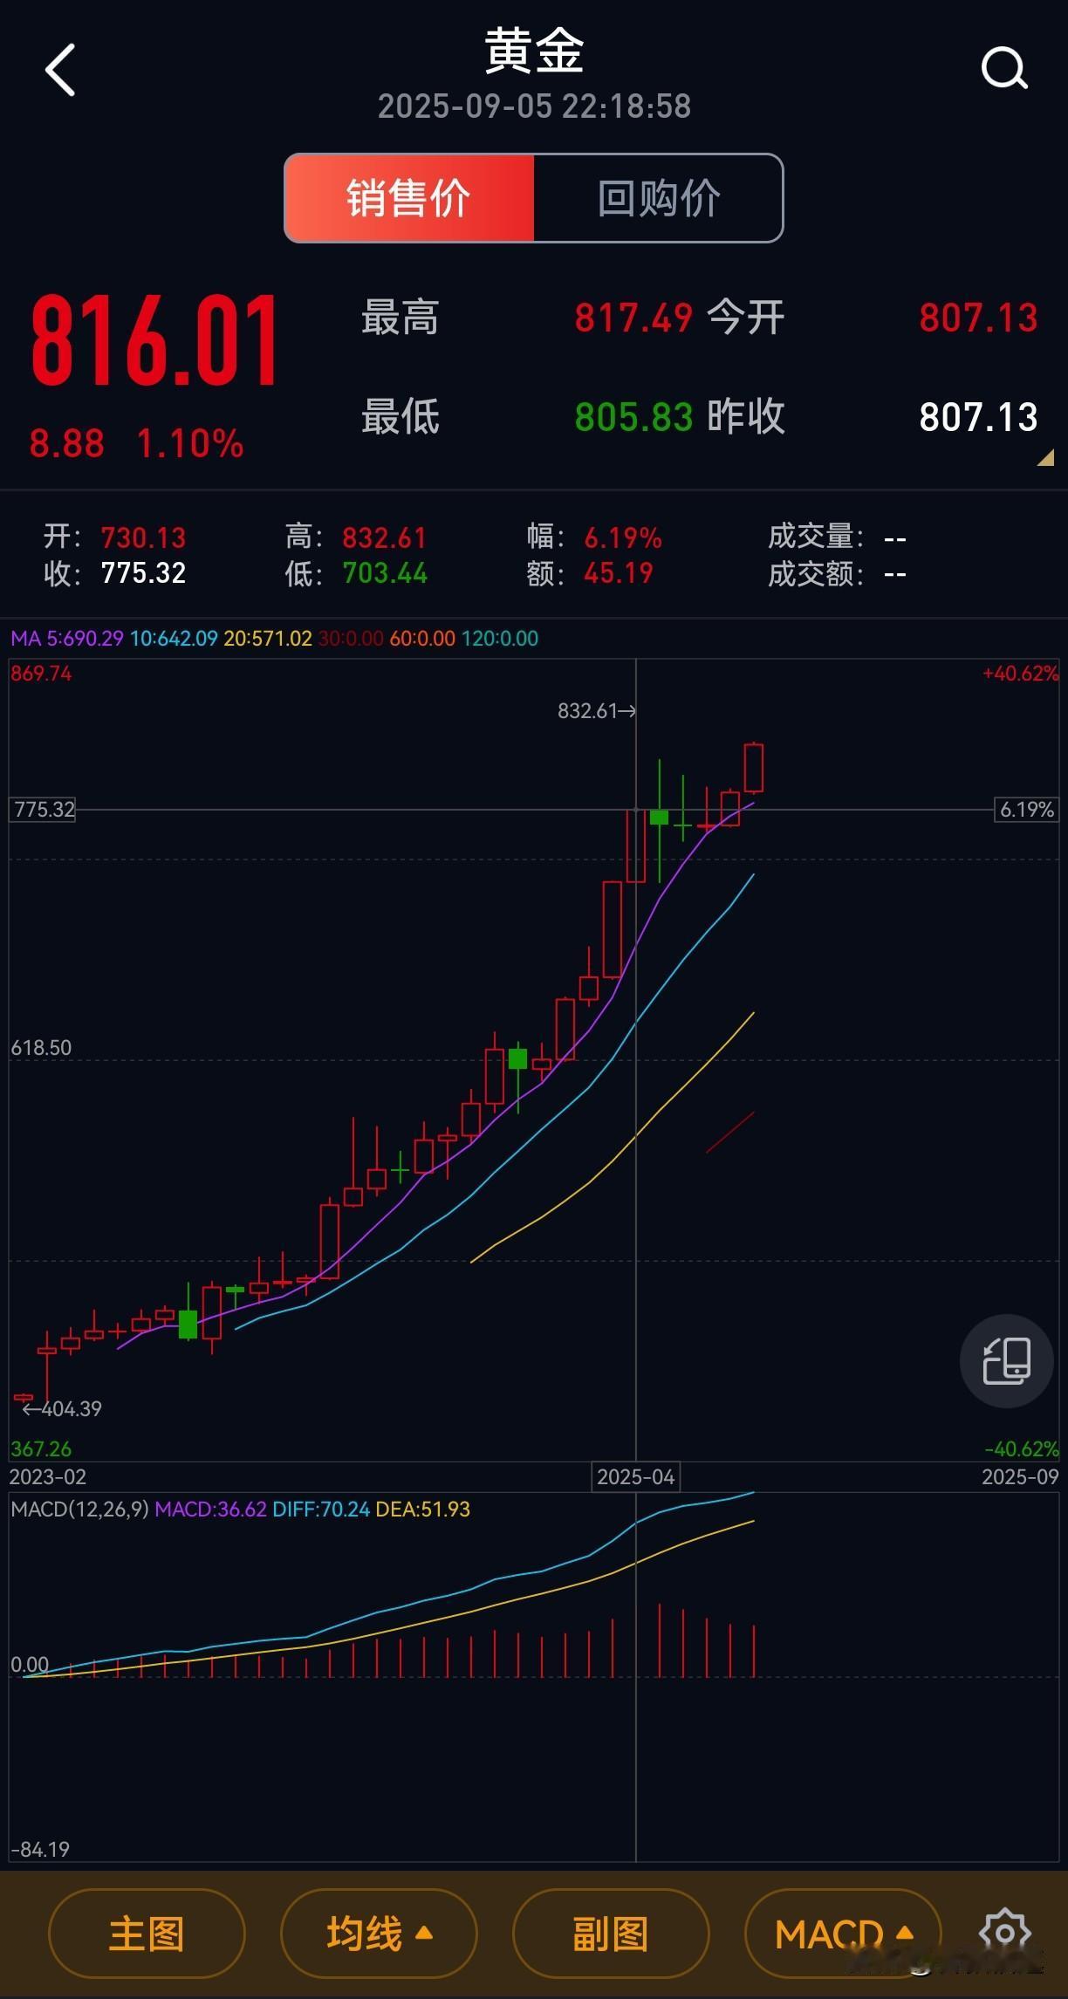Tap the 367.26 bottom axis price label
1068x1999 pixels.
pos(41,1449)
